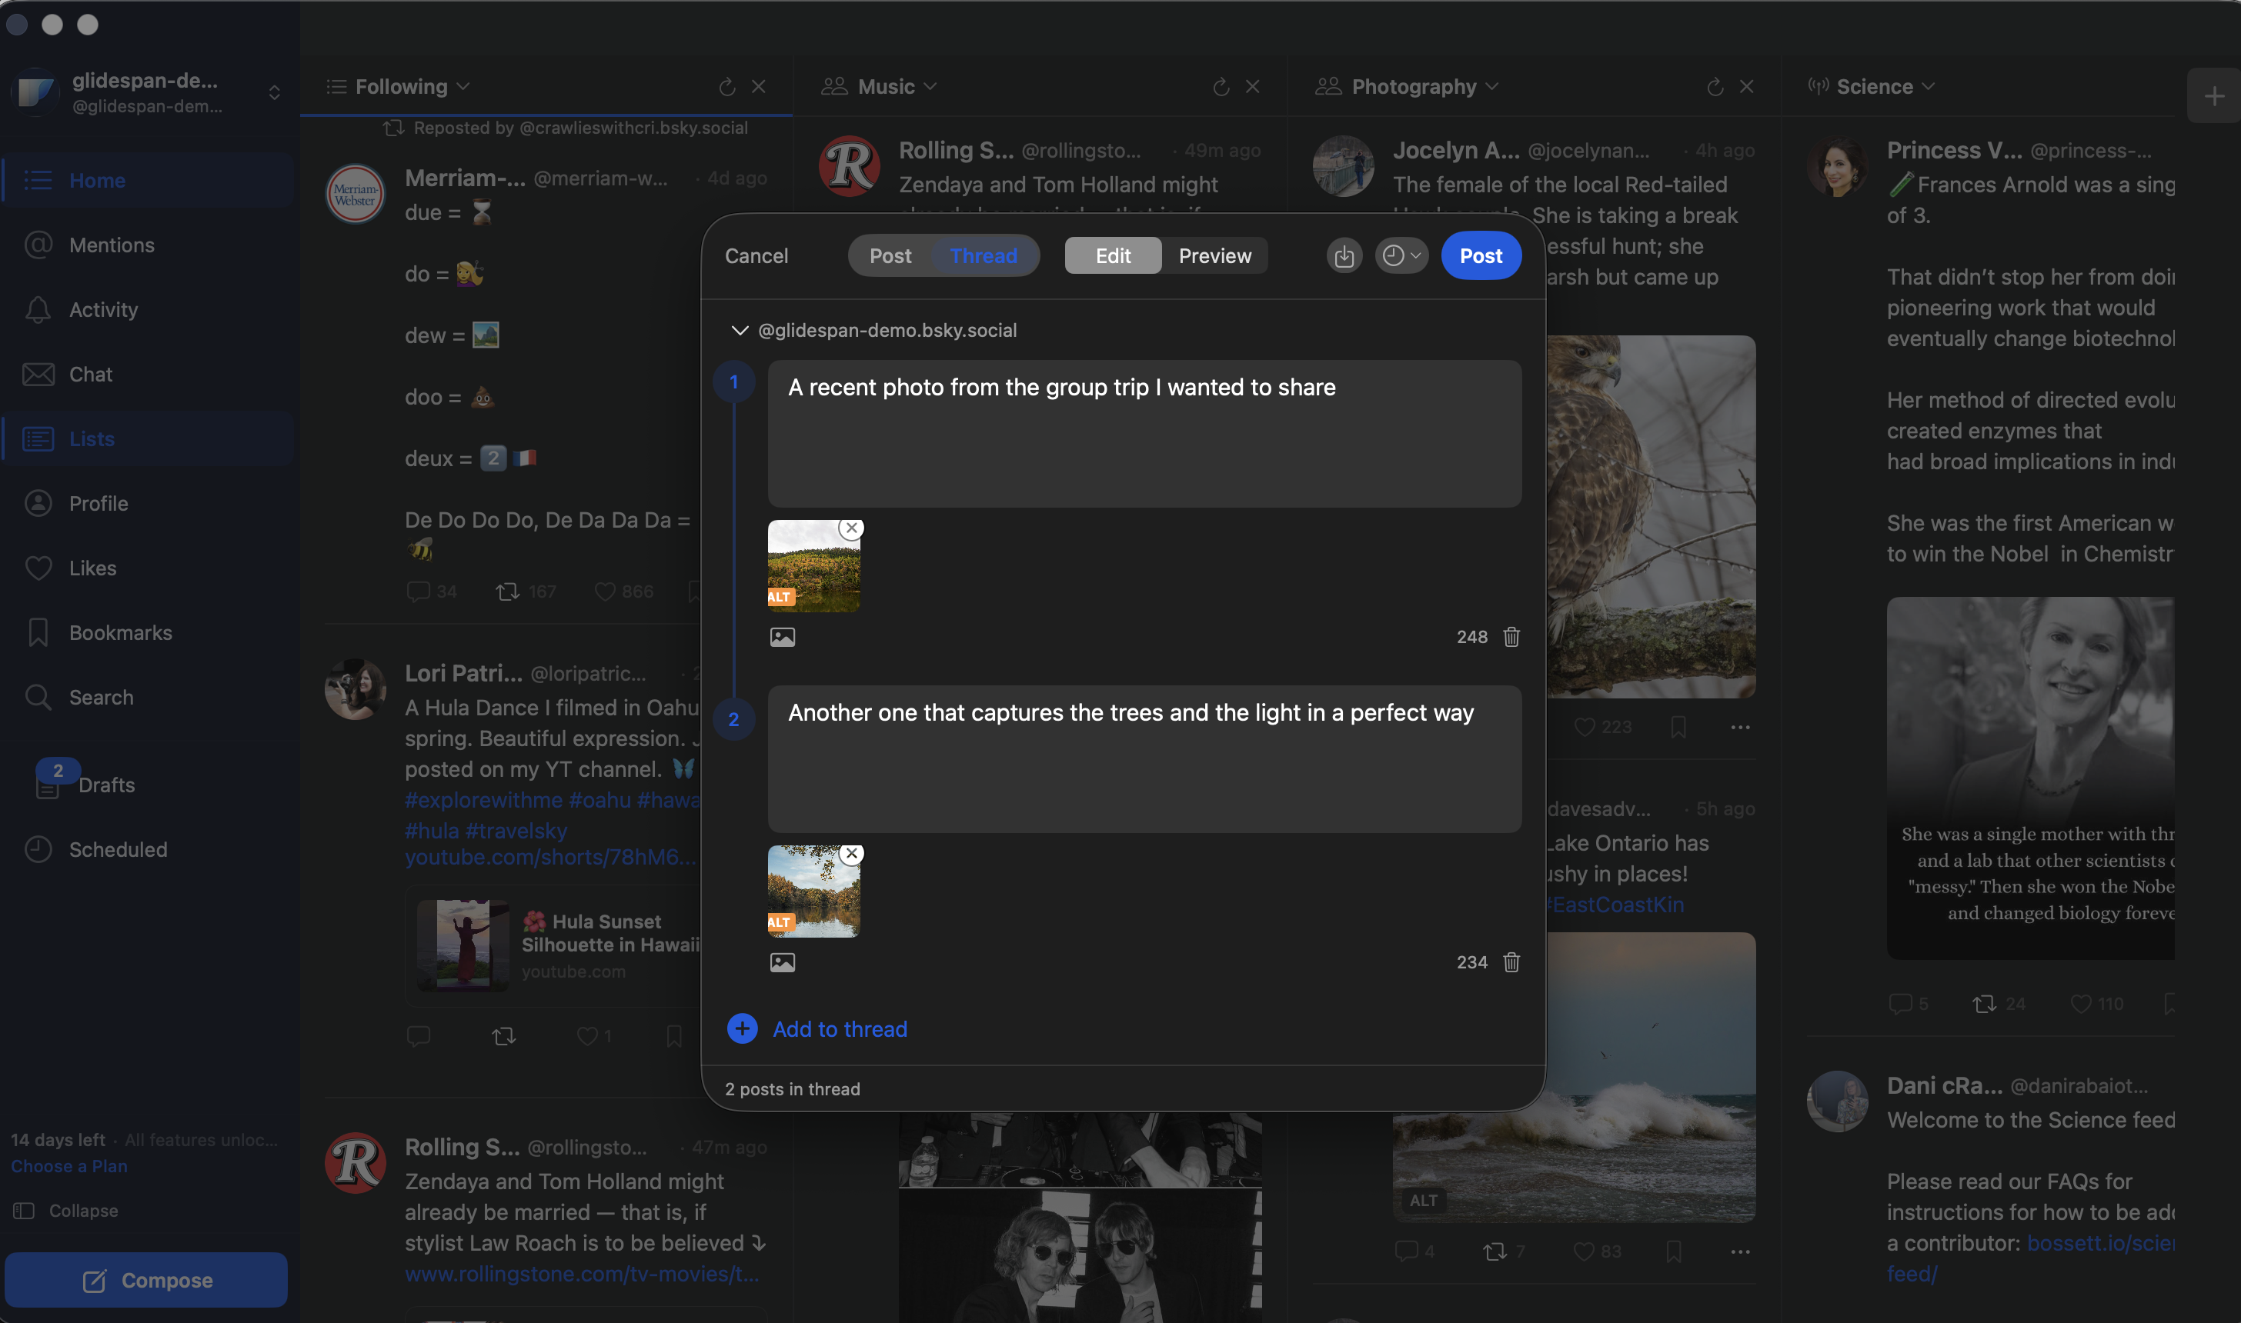Open the account switcher chevron in the sidebar

(274, 92)
